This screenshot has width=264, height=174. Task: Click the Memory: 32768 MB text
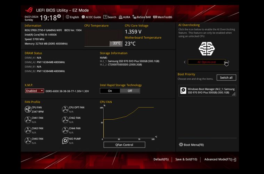coord(46,43)
